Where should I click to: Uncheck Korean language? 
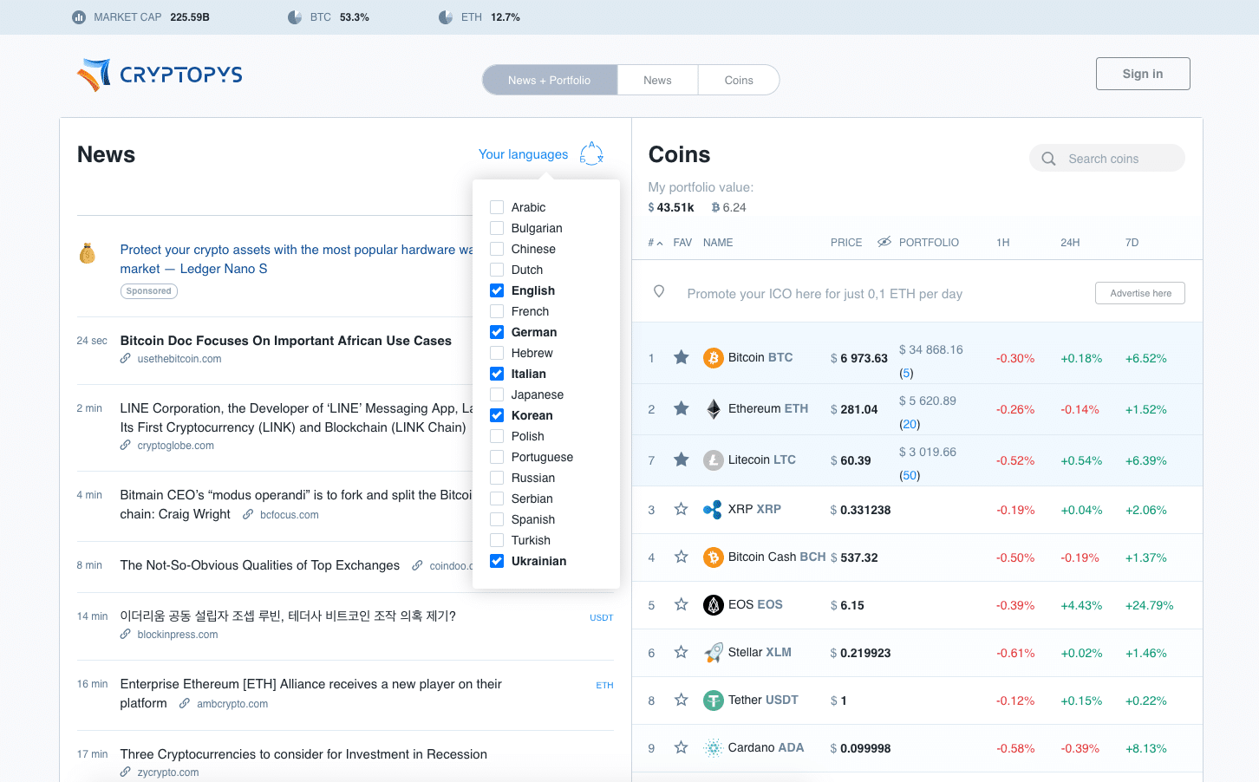(x=497, y=415)
